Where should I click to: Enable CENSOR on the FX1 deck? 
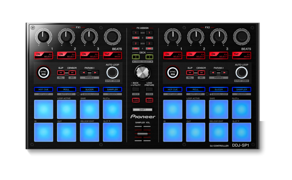72,73
